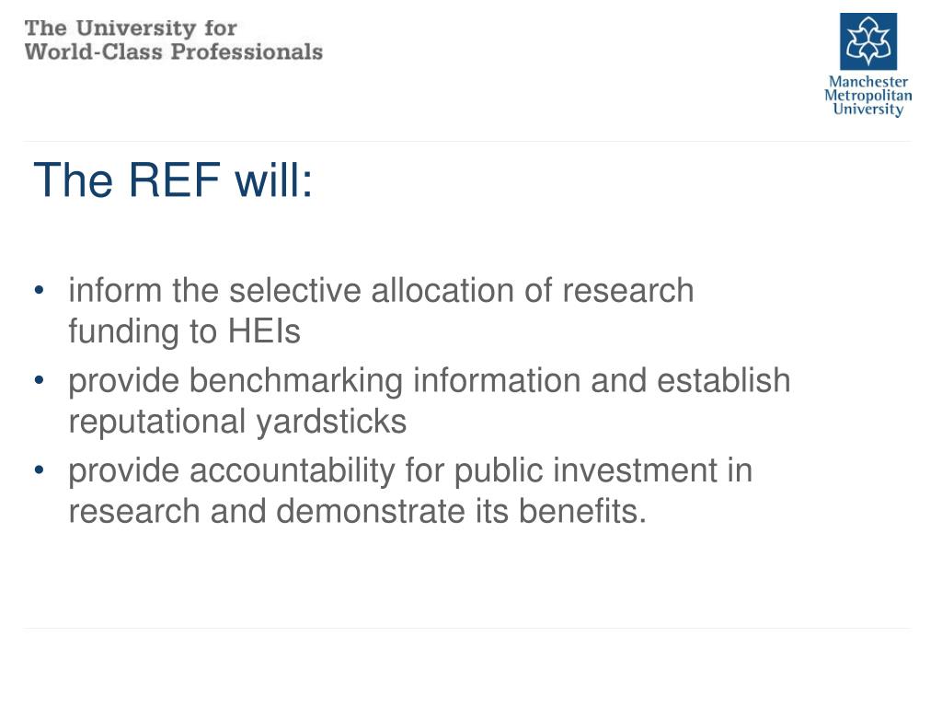Screen dimensions: 942x707
Task: Click the second bullet point marker
Action: (39, 380)
